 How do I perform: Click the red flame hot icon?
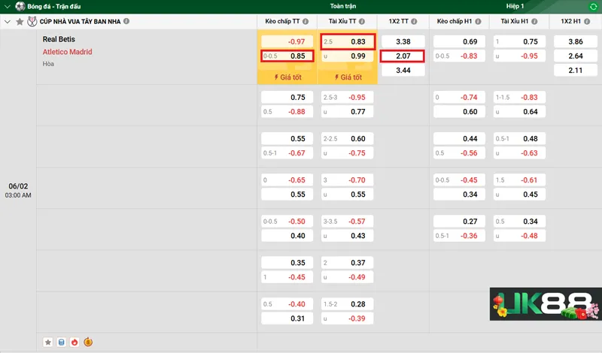coord(74,342)
